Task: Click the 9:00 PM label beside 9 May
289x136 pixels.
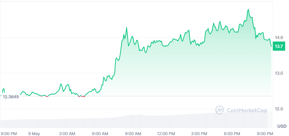Action: (9, 133)
